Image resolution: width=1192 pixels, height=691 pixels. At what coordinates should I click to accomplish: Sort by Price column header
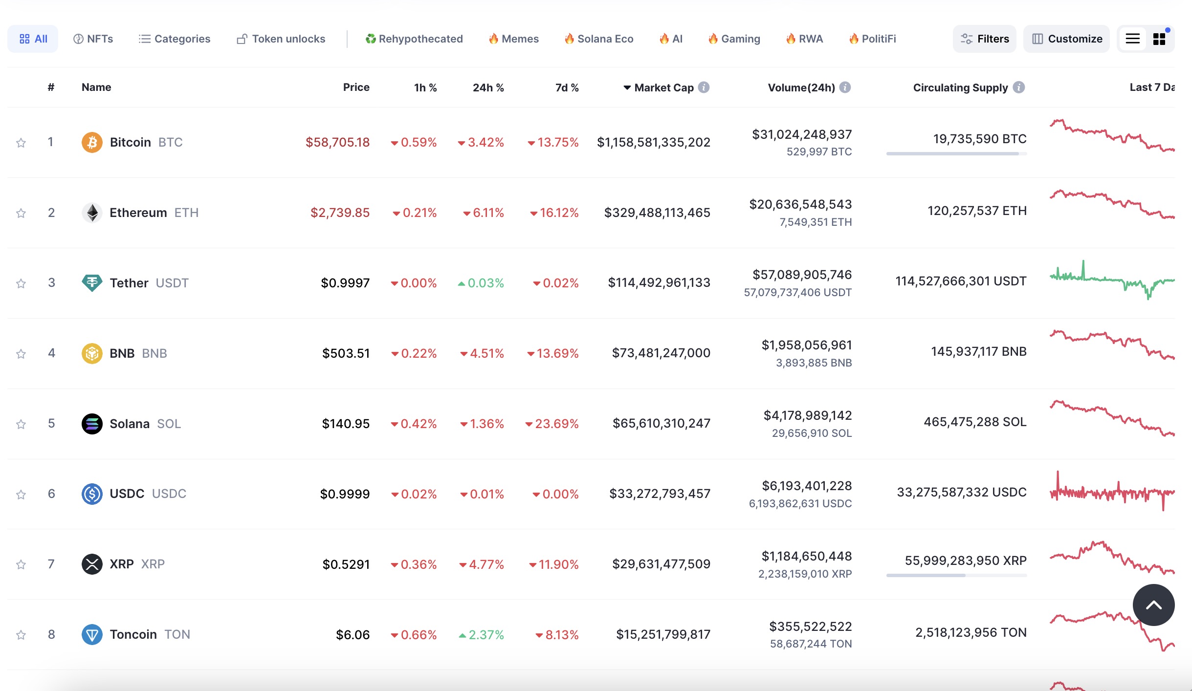[356, 87]
